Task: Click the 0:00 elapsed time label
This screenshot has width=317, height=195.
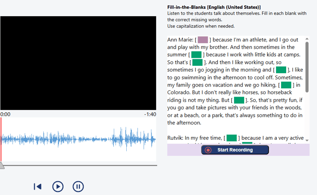Action: pos(6,114)
